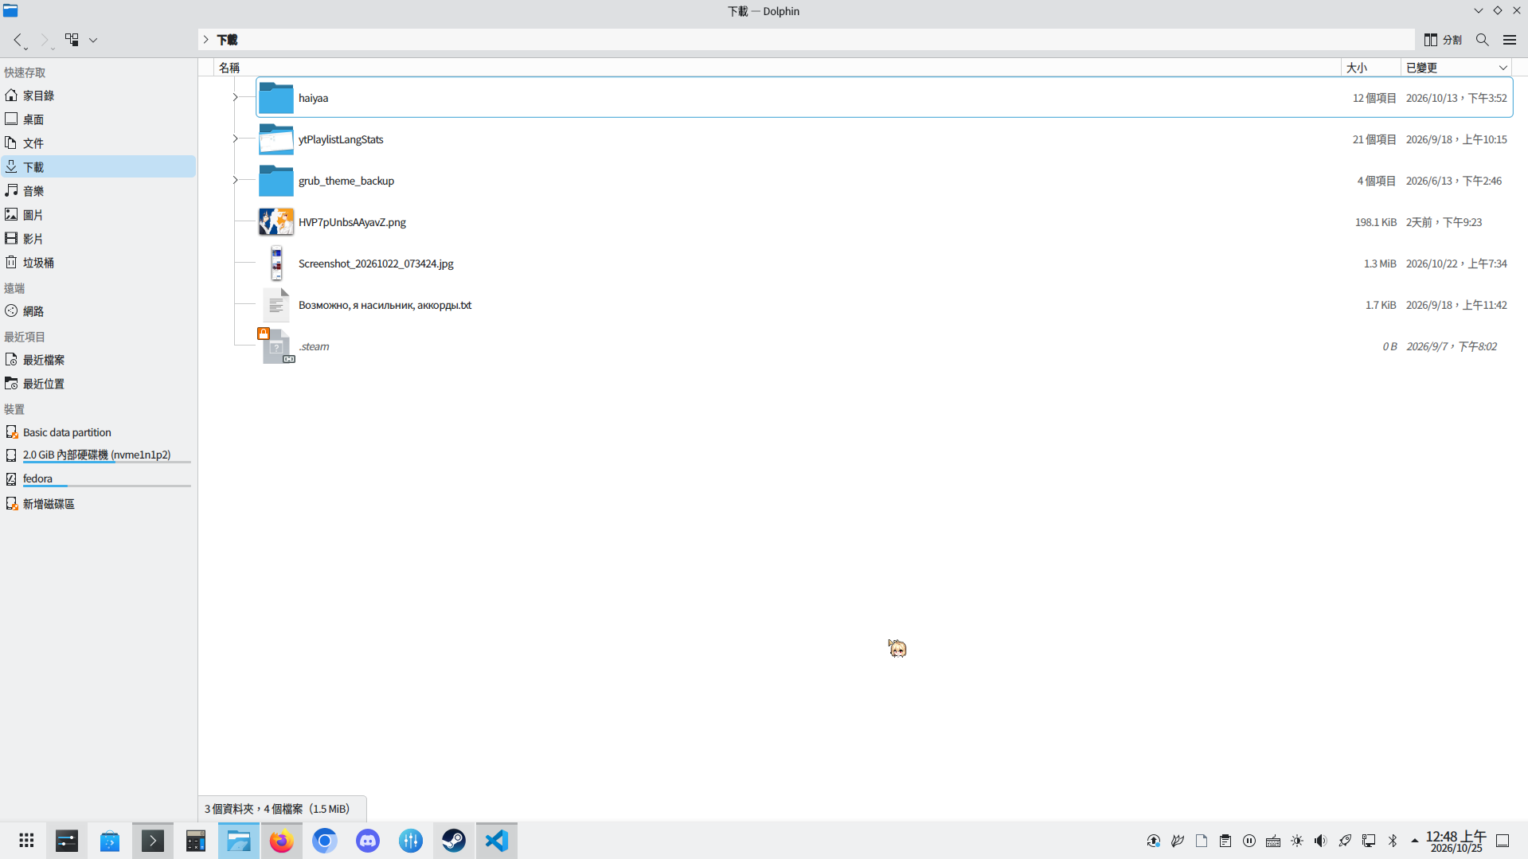Open Pictures place in sidebar
1528x859 pixels.
(x=98, y=215)
